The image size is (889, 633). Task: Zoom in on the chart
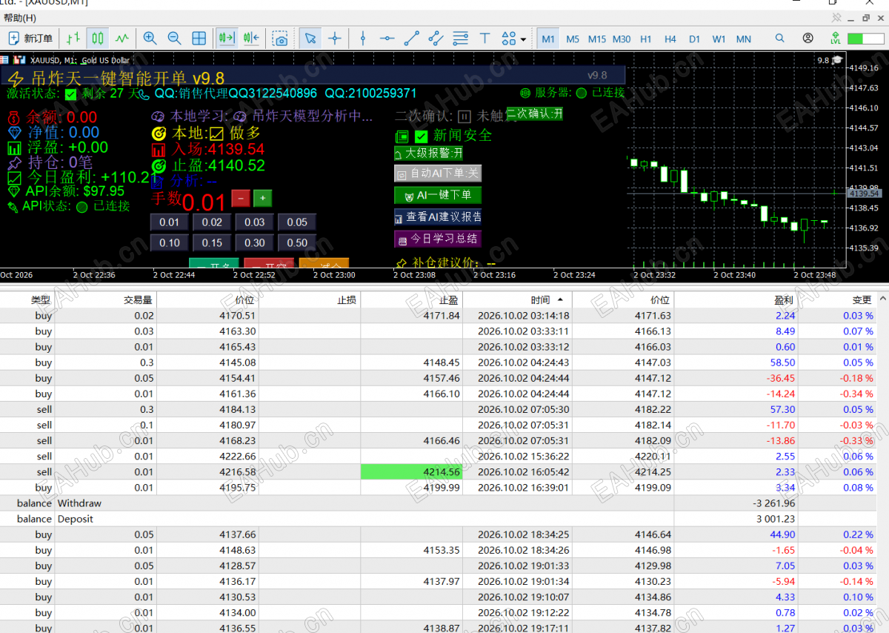pos(150,39)
